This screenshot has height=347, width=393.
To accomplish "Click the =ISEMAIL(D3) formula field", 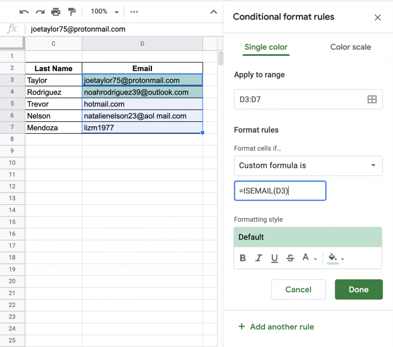I will coord(280,191).
